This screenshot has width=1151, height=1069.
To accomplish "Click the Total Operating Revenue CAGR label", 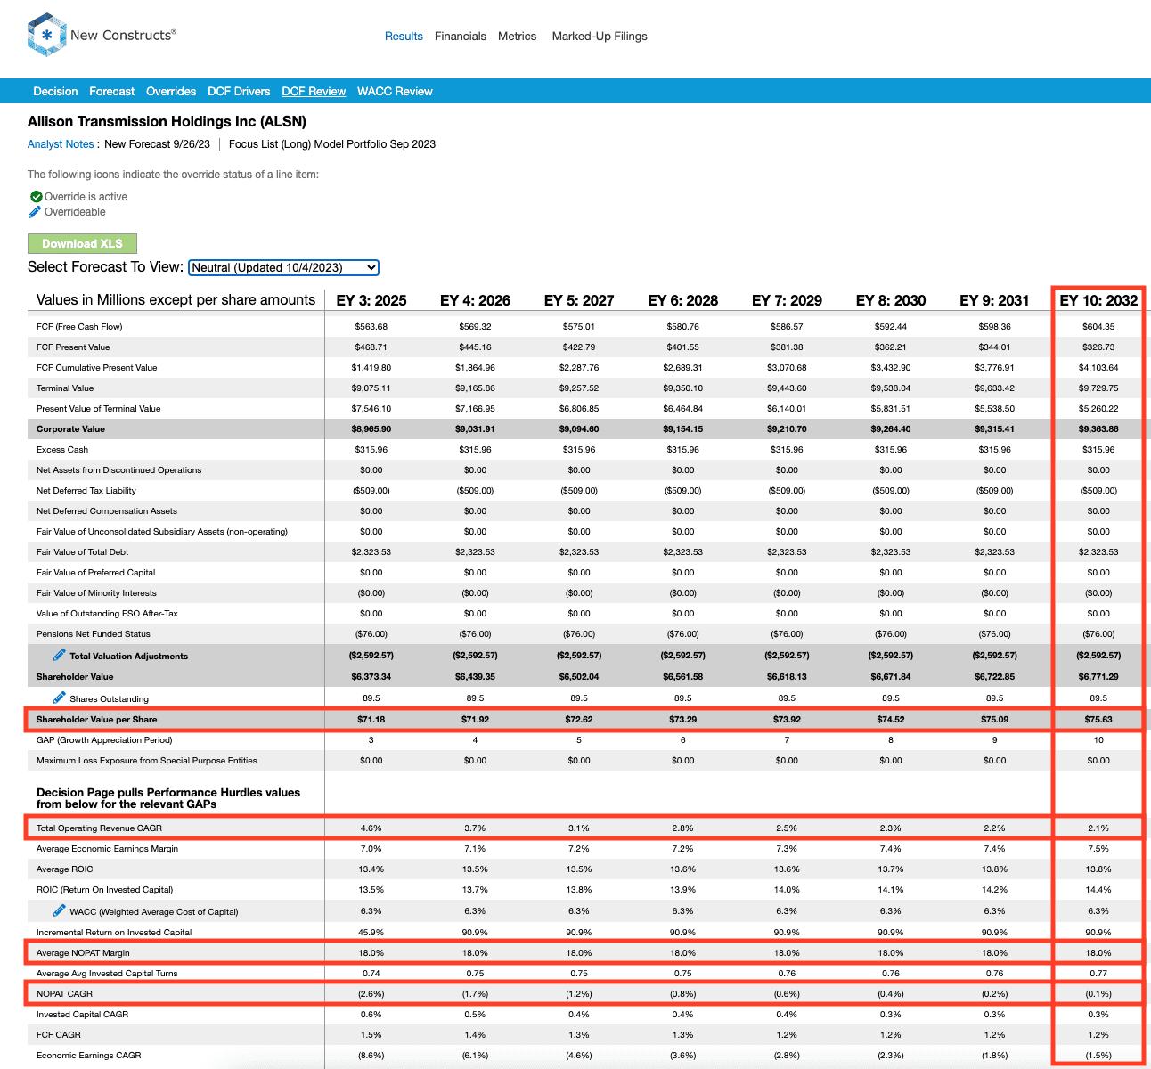I will click(x=99, y=828).
